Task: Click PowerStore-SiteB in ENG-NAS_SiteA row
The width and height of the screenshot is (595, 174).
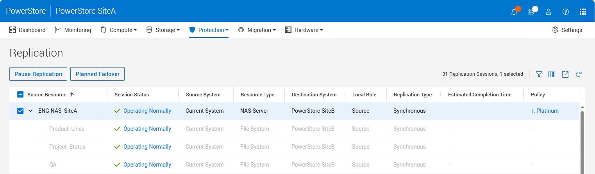Action: click(x=313, y=111)
